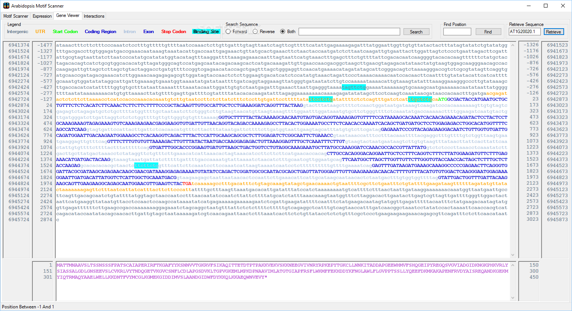The height and width of the screenshot is (311, 572).
Task: Click the right-side position 6945873
Action: click(x=557, y=220)
